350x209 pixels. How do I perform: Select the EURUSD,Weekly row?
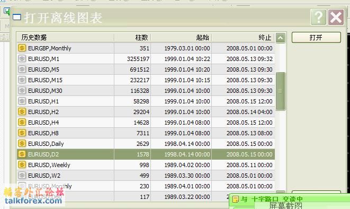point(146,165)
